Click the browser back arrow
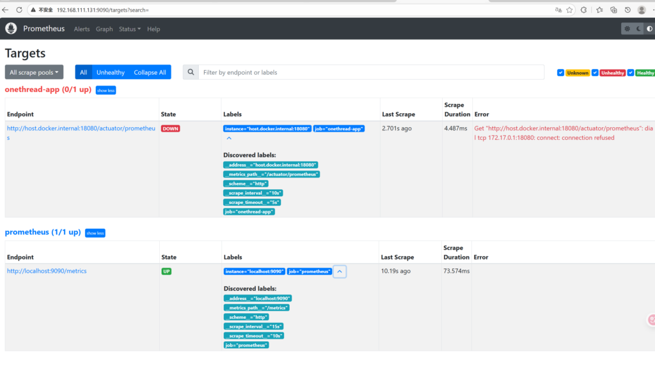This screenshot has height=377, width=655. (x=6, y=10)
